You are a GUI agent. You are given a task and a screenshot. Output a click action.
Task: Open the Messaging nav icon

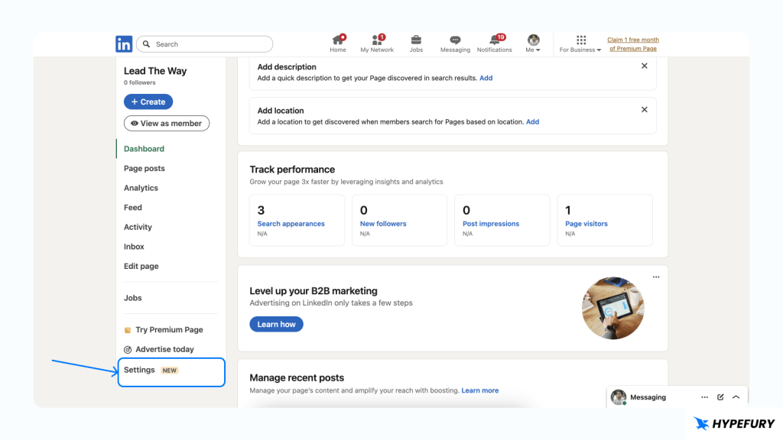pyautogui.click(x=455, y=40)
